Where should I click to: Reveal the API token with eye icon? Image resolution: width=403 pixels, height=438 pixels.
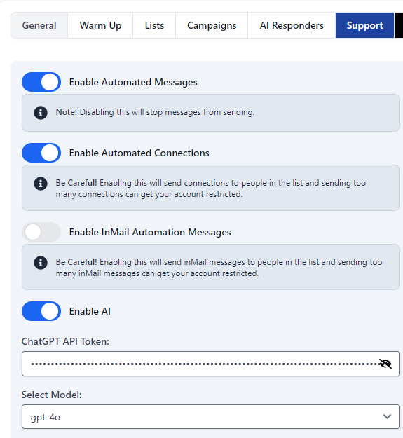[x=385, y=364]
